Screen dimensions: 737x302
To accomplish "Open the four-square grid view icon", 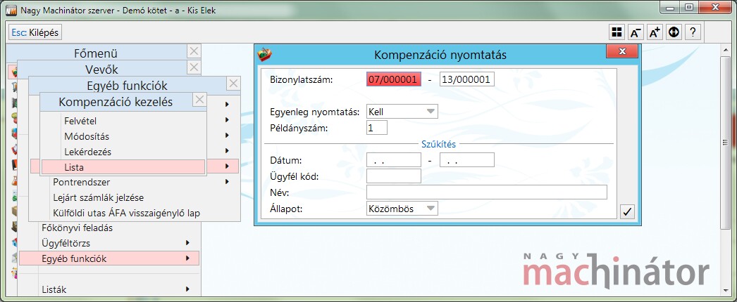I will pos(617,32).
